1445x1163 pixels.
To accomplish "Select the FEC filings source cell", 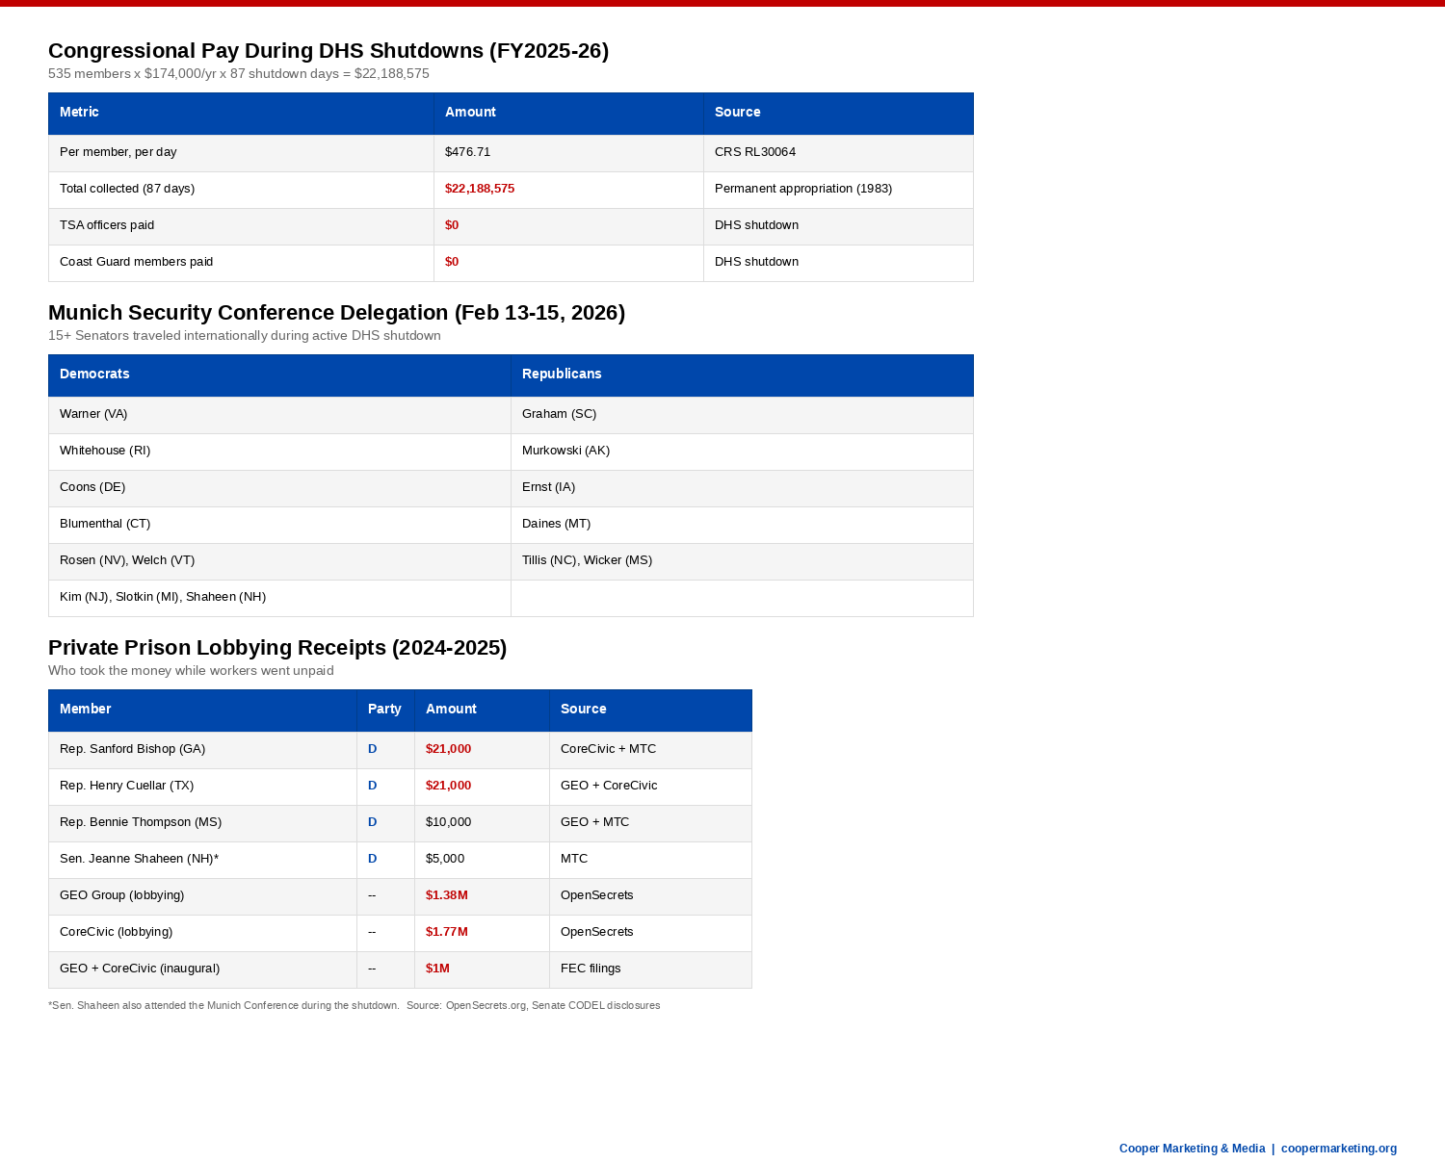I will coord(650,969).
